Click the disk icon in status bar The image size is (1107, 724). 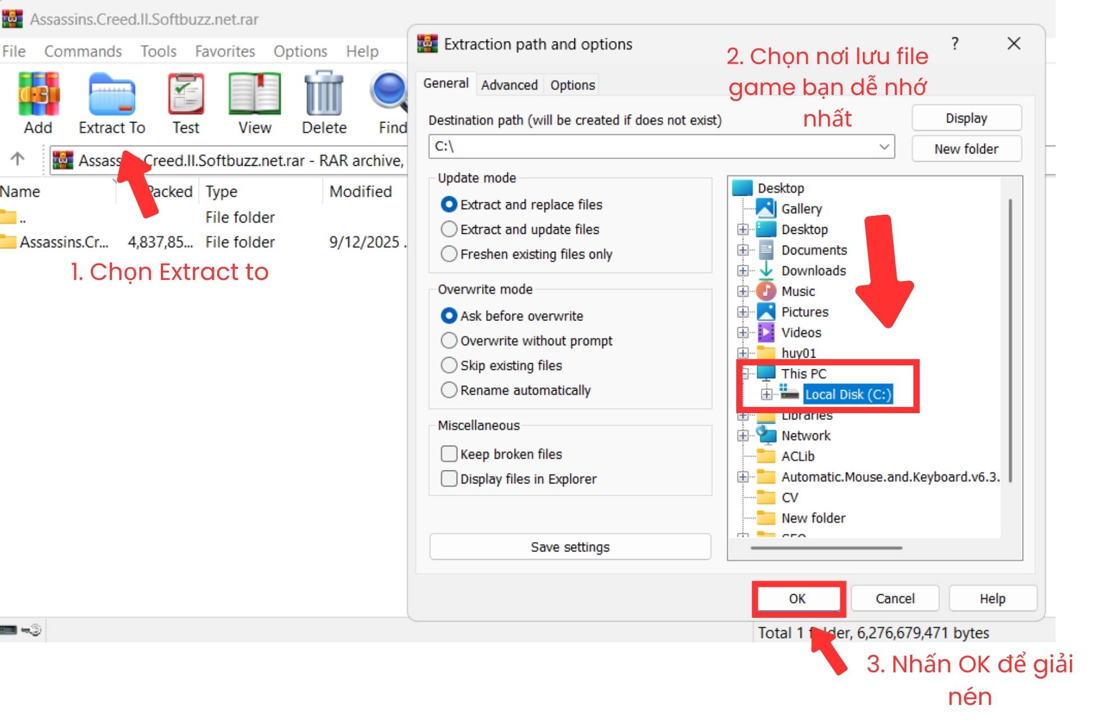[8, 630]
